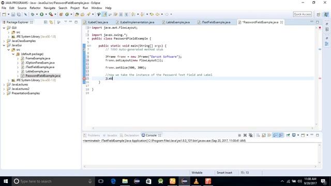This screenshot has width=331, height=186.
Task: Terminate the console process square icon
Action: point(239,135)
